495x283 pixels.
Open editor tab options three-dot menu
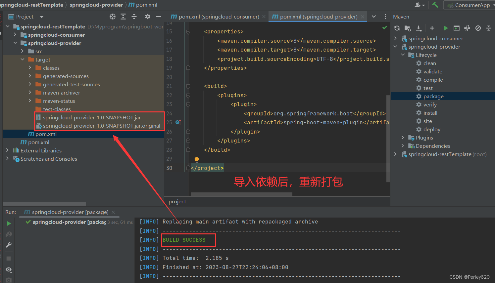click(385, 17)
